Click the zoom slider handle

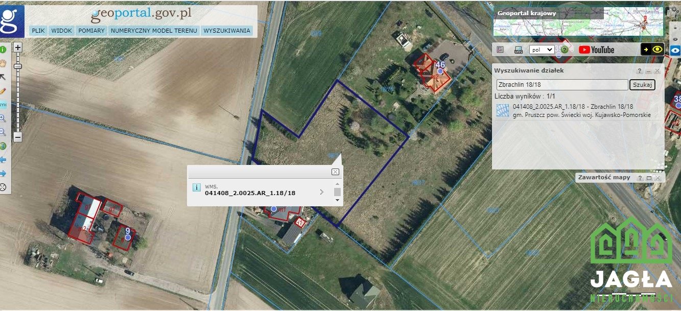tap(17, 66)
